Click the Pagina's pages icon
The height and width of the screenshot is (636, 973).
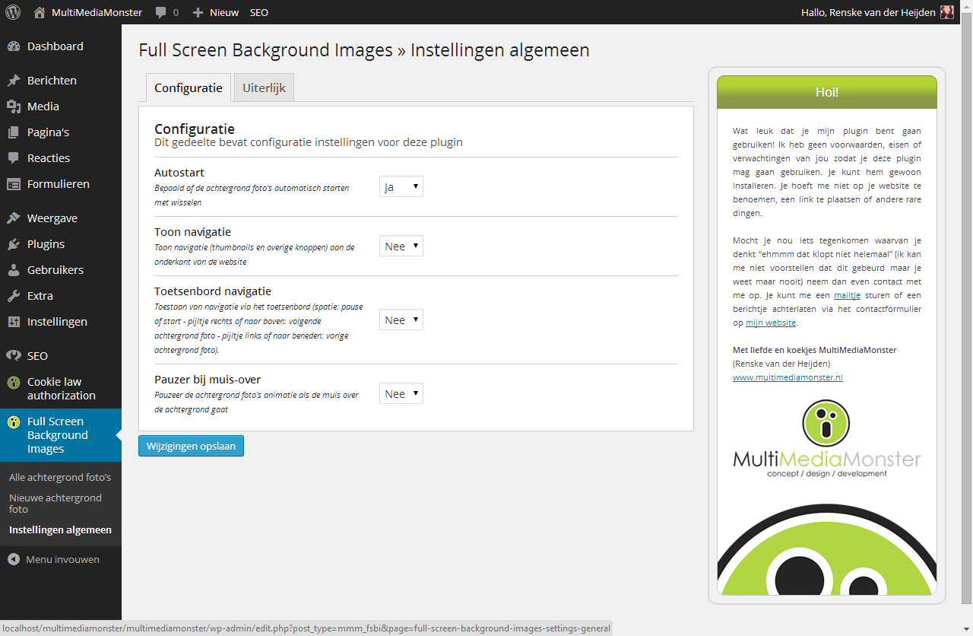[14, 132]
